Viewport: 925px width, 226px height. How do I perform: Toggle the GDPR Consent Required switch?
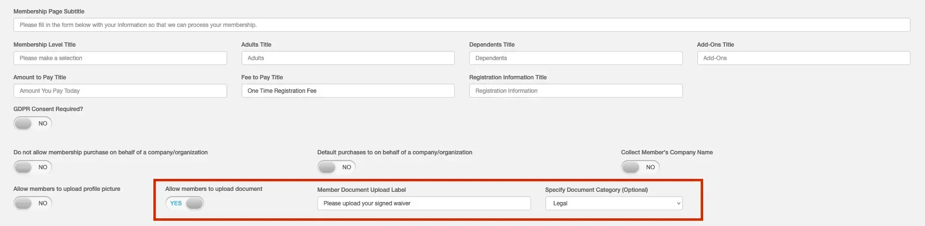click(33, 124)
